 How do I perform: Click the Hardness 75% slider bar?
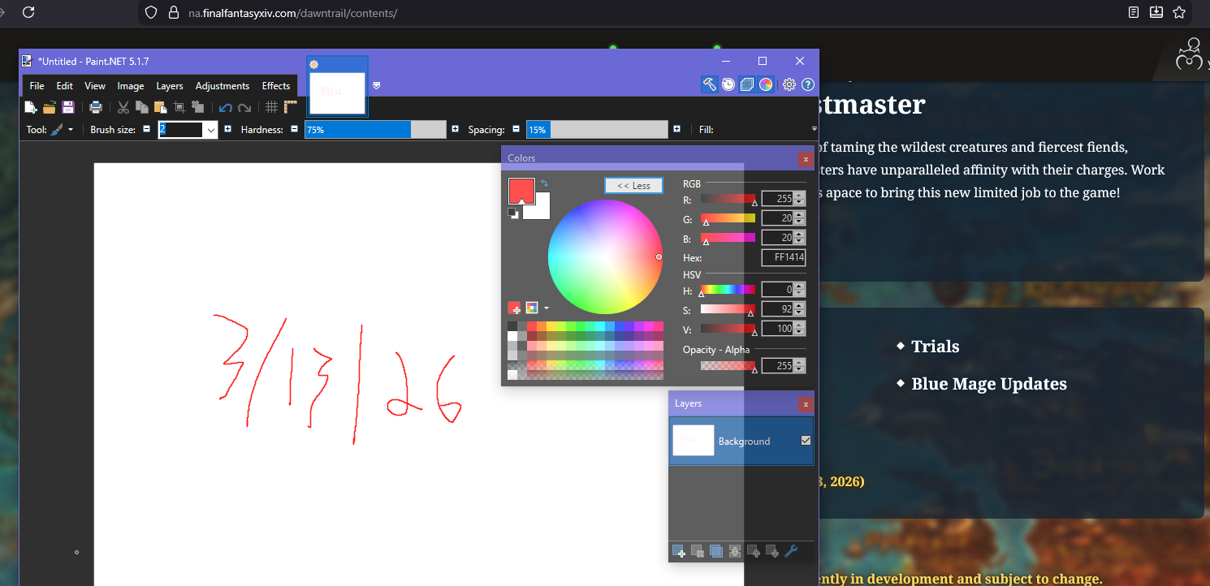pos(375,130)
